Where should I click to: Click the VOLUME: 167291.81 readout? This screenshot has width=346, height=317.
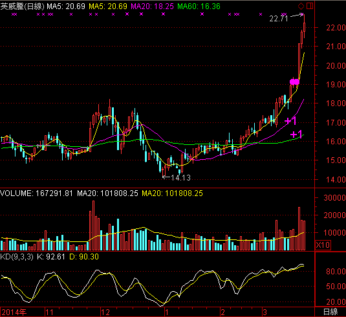click(x=36, y=193)
